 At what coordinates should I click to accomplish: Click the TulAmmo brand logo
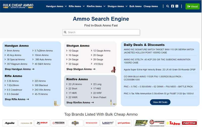pos(173,123)
